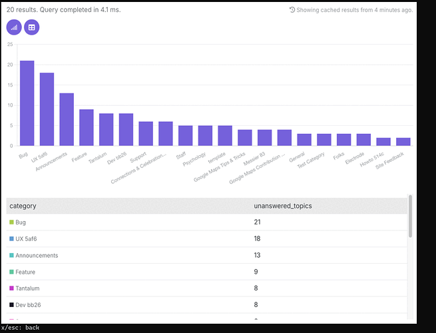This screenshot has height=333, width=436.
Task: Switch to the table view icon
Action: 32,27
